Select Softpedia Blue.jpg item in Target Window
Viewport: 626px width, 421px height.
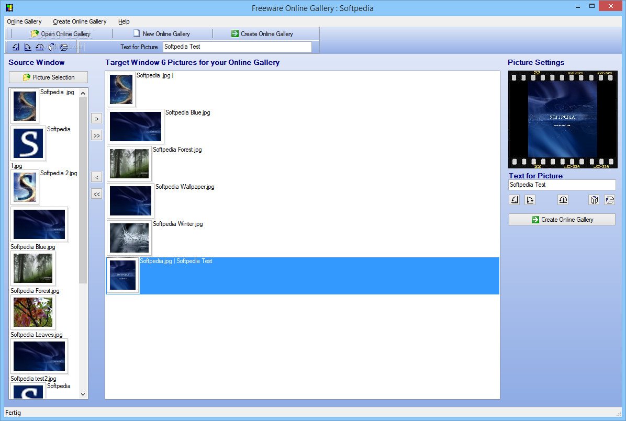(x=303, y=127)
